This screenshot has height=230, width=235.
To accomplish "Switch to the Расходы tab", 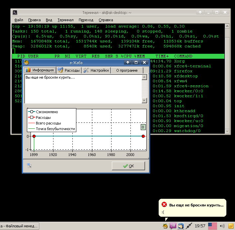I will click(x=69, y=70).
